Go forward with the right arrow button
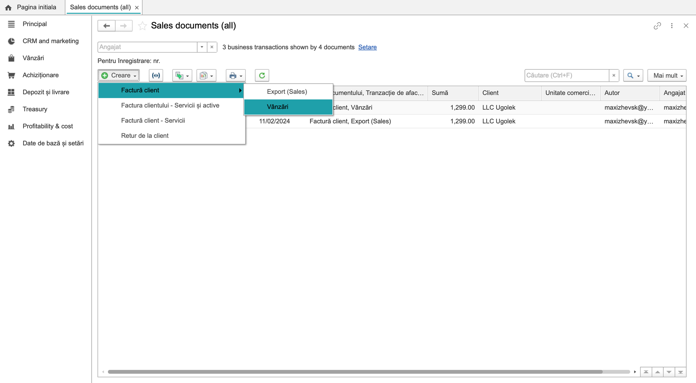696x383 pixels. [124, 26]
